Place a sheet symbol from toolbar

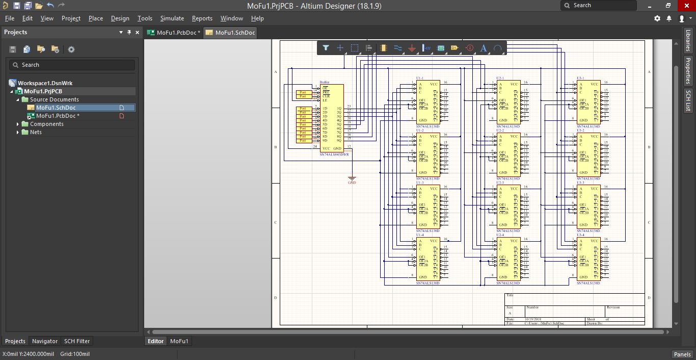pos(441,48)
